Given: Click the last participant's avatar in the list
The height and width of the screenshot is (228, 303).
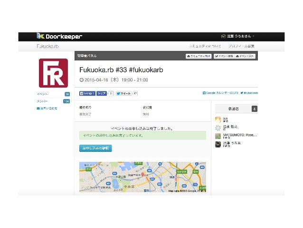Looking at the screenshot, I should click(218, 144).
